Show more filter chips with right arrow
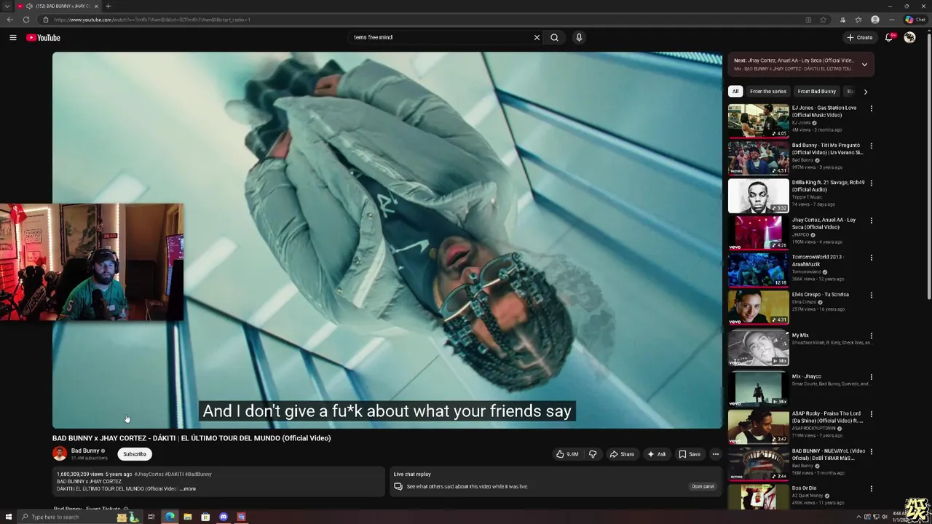Image resolution: width=932 pixels, height=524 pixels. 865,92
